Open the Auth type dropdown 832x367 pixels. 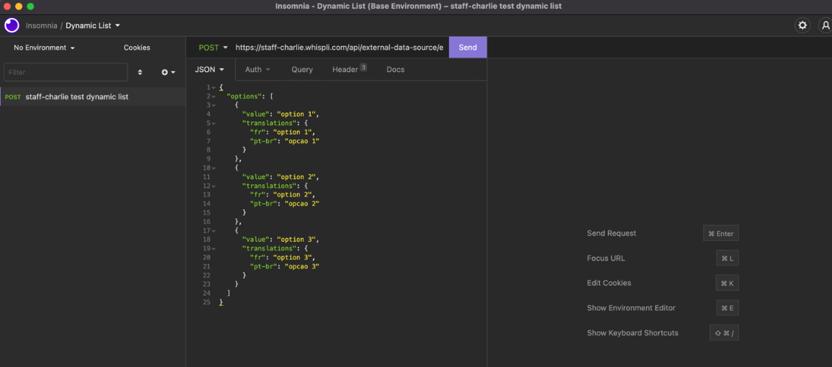tap(257, 69)
